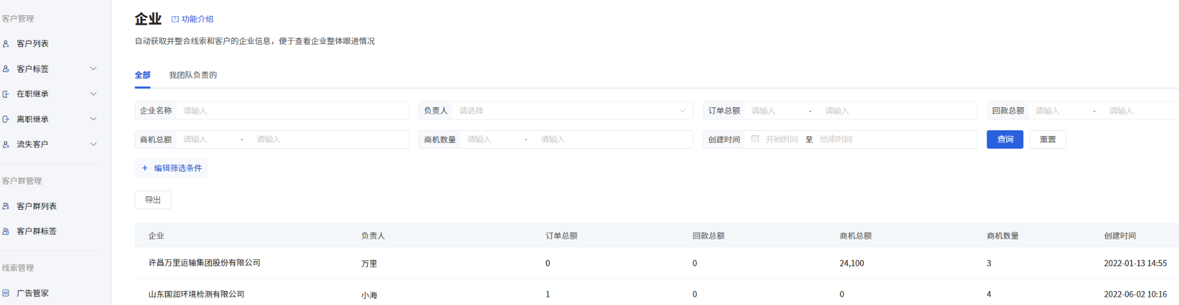The image size is (1179, 305).
Task: Click the 导出 button
Action: (153, 200)
